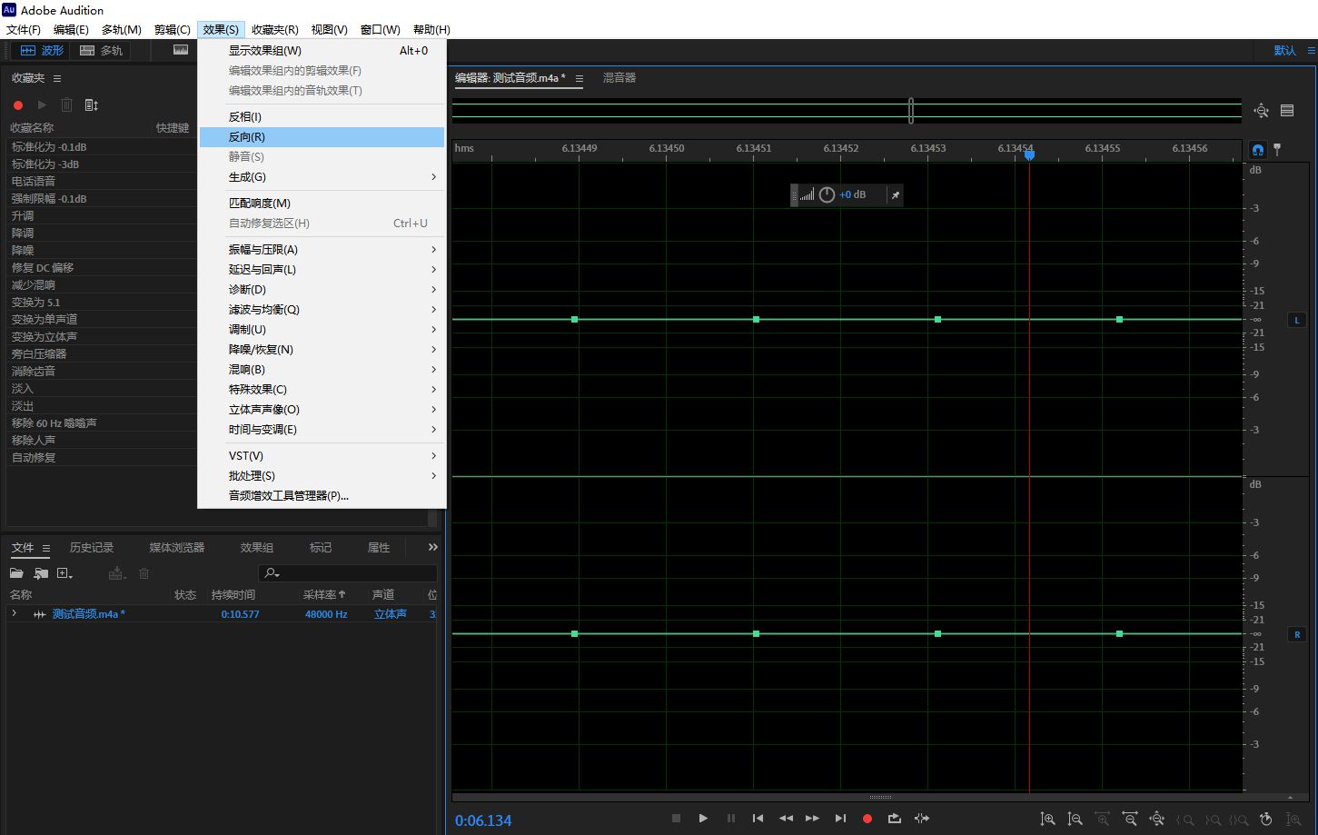Choose Match Loudness menu entry
This screenshot has width=1318, height=835.
322,204
